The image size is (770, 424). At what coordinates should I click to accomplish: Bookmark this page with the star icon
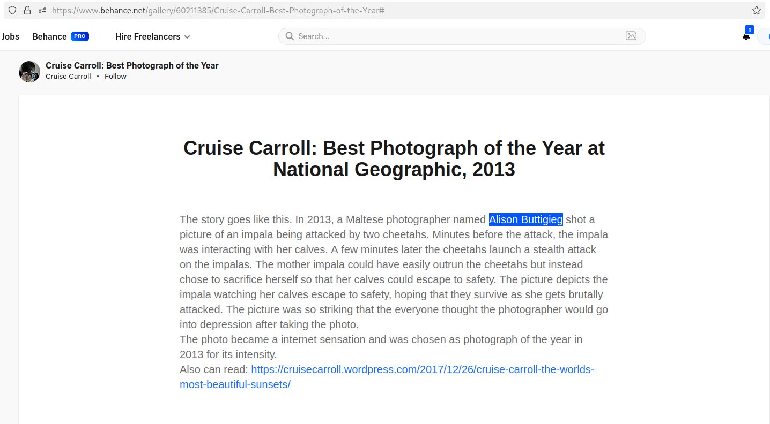pyautogui.click(x=756, y=10)
